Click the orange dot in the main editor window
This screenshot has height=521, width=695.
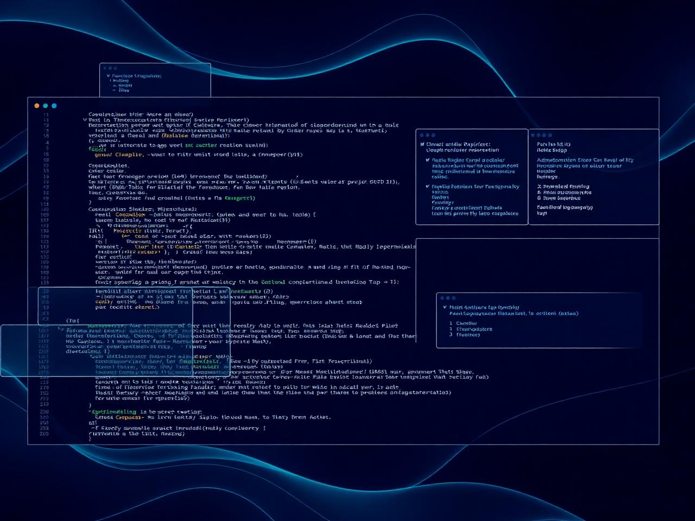[x=37, y=106]
